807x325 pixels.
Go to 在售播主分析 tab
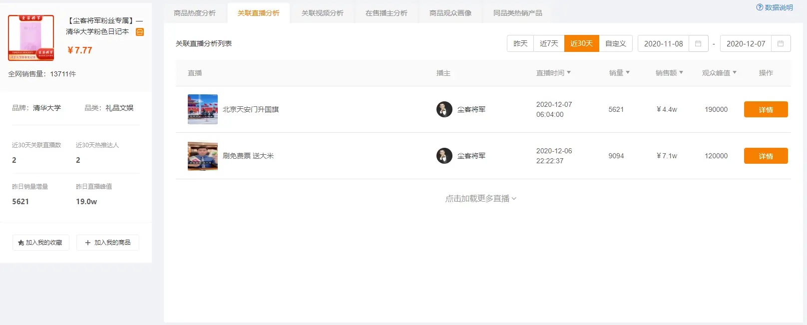387,13
